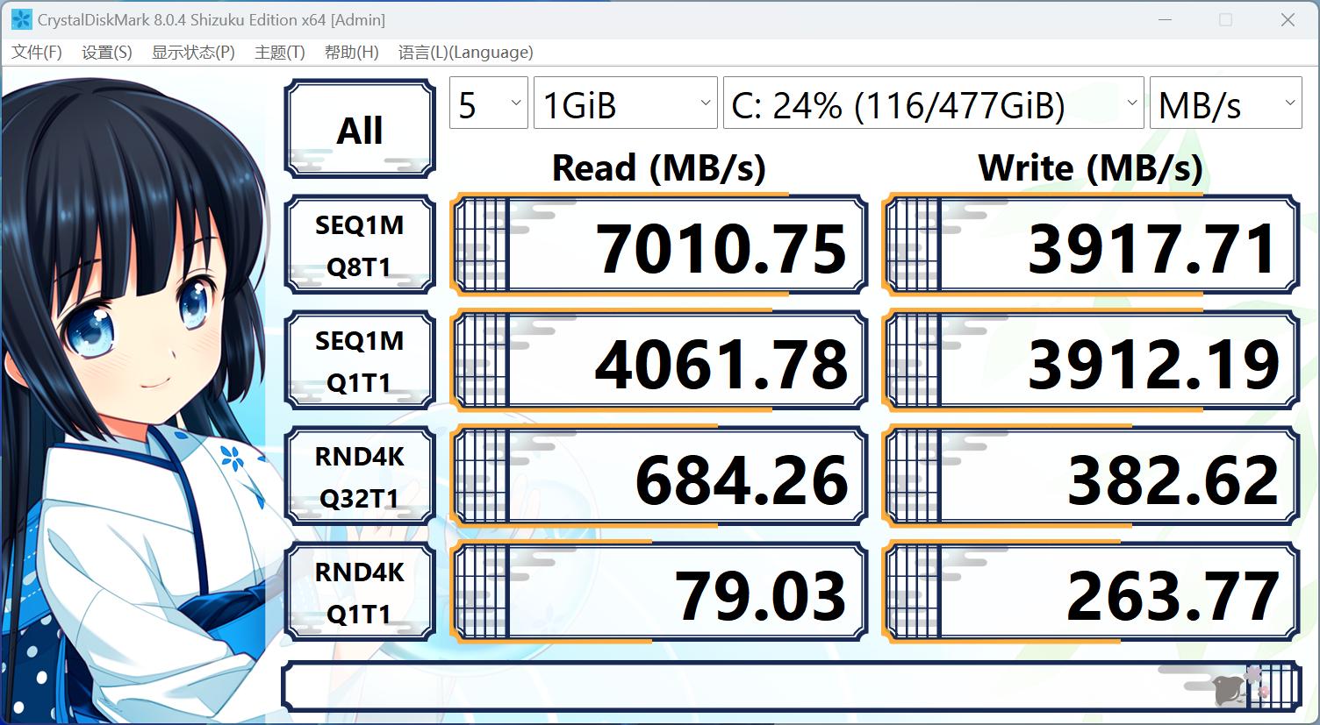Open the test count dropdown showing 5

tap(488, 103)
